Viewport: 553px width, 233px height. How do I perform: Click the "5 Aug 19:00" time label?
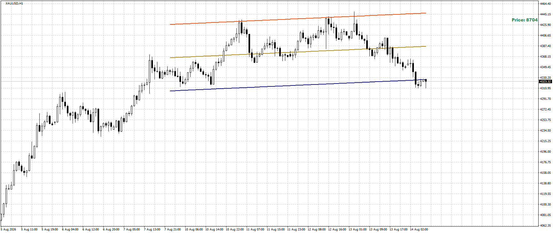coord(50,229)
